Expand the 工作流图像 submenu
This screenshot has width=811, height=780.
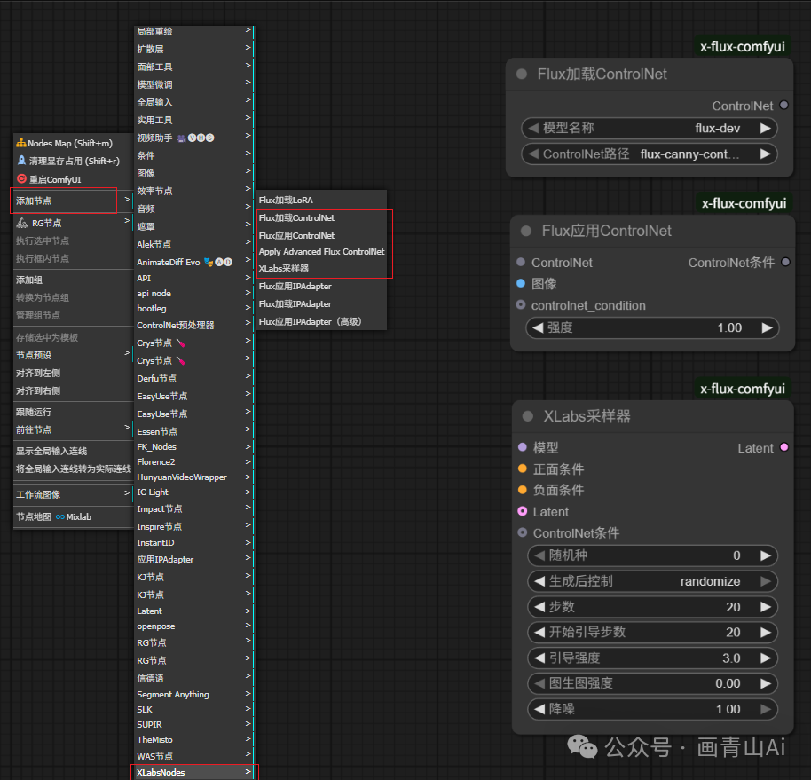[73, 494]
